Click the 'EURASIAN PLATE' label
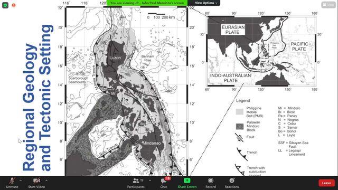The height and width of the screenshot is (190, 338). [x=233, y=30]
